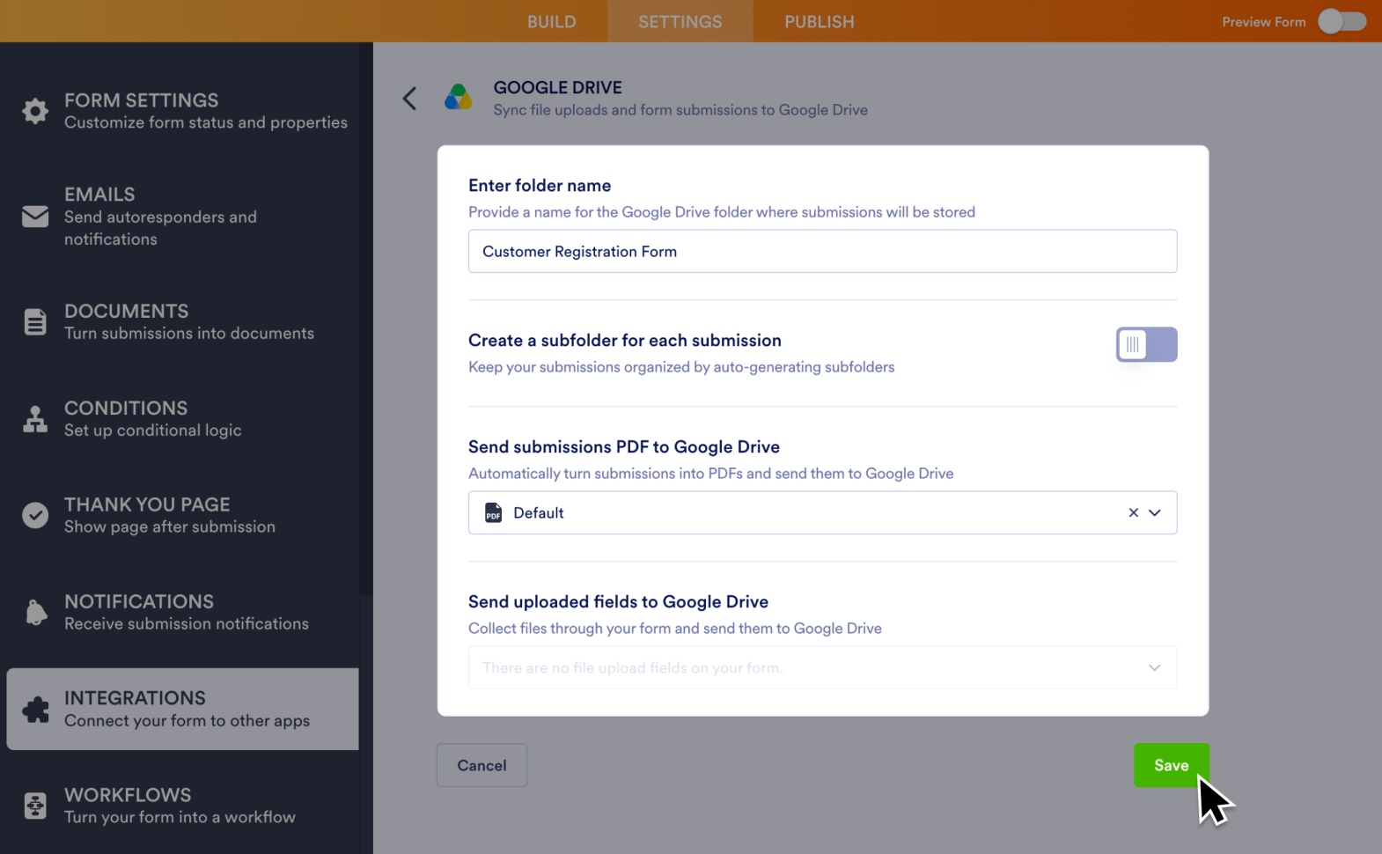Viewport: 1382px width, 854px height.
Task: Switch to the Build tab
Action: (552, 21)
